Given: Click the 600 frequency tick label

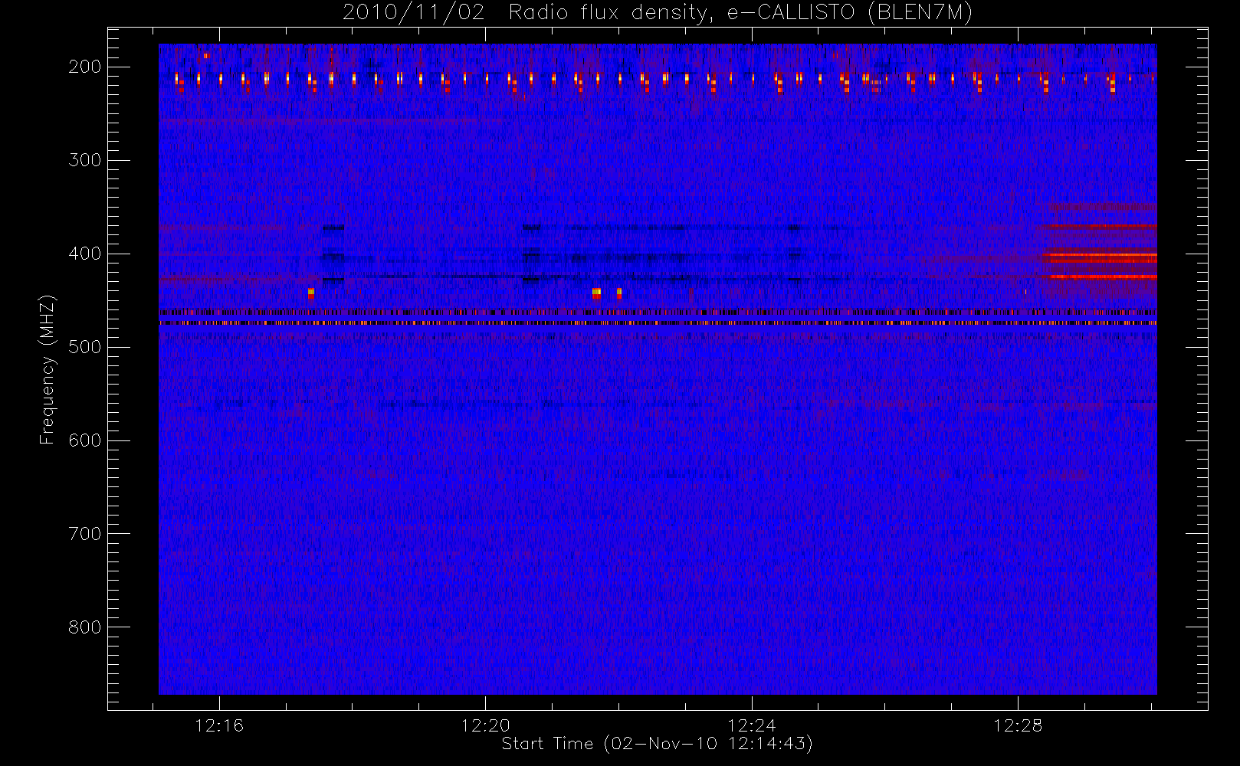Looking at the screenshot, I should [84, 440].
